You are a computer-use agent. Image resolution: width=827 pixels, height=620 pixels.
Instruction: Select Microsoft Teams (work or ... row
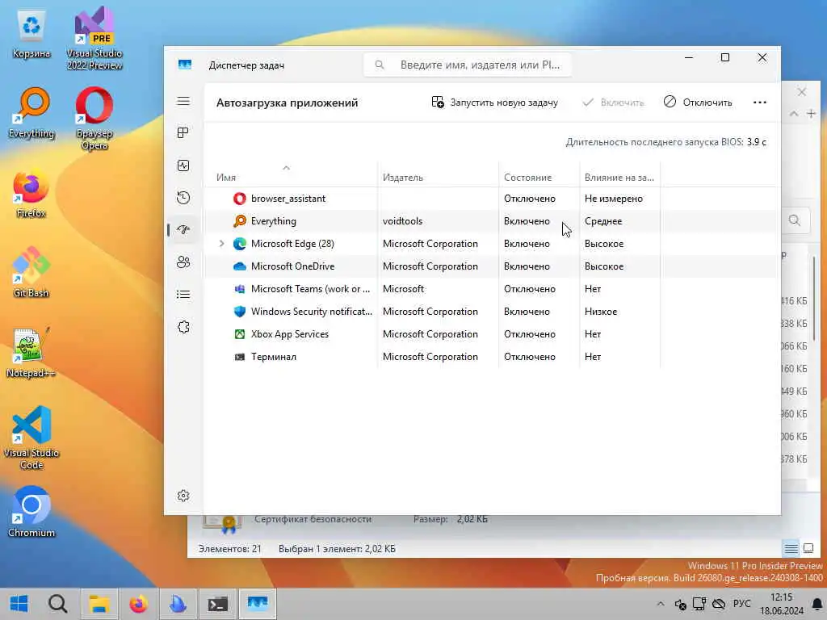(490, 289)
